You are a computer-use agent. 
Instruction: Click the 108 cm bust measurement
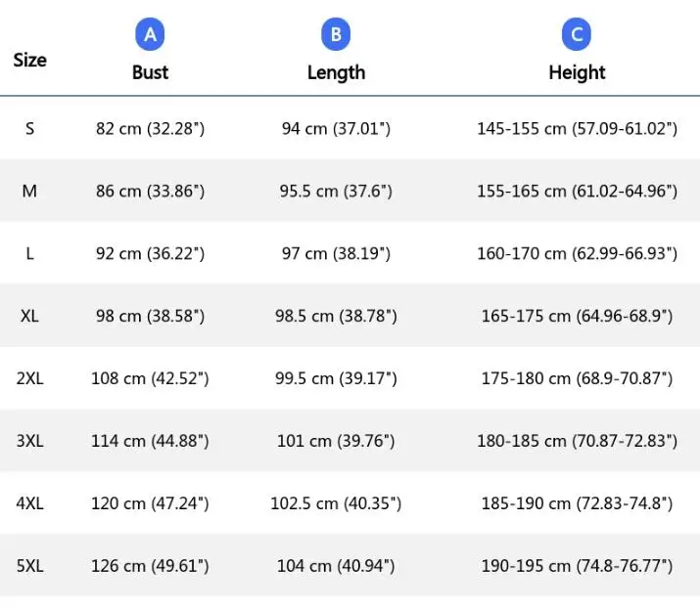150,378
